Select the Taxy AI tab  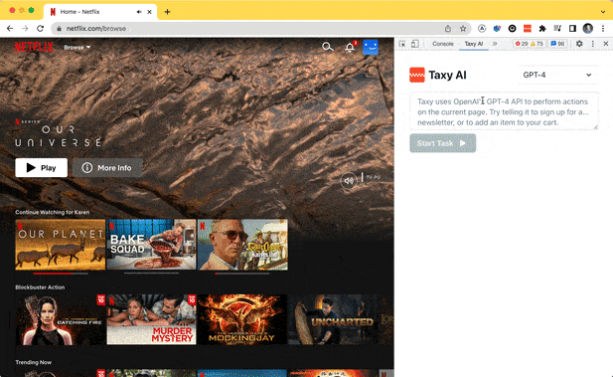point(474,44)
